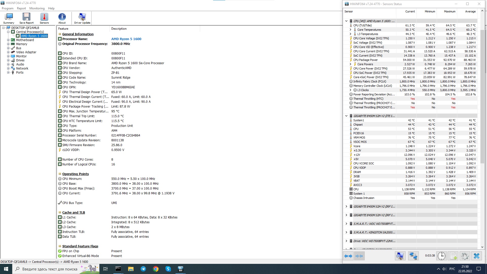Collapse the CPU [#0] AMD Ryzen sensor group
The width and height of the screenshot is (487, 274).
(x=346, y=21)
